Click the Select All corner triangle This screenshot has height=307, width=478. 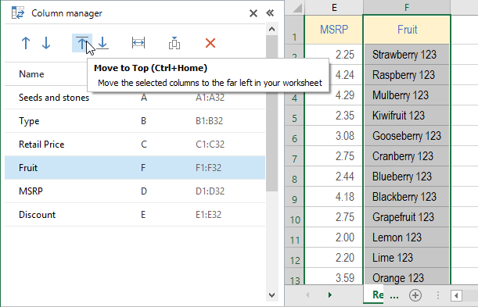[297, 8]
